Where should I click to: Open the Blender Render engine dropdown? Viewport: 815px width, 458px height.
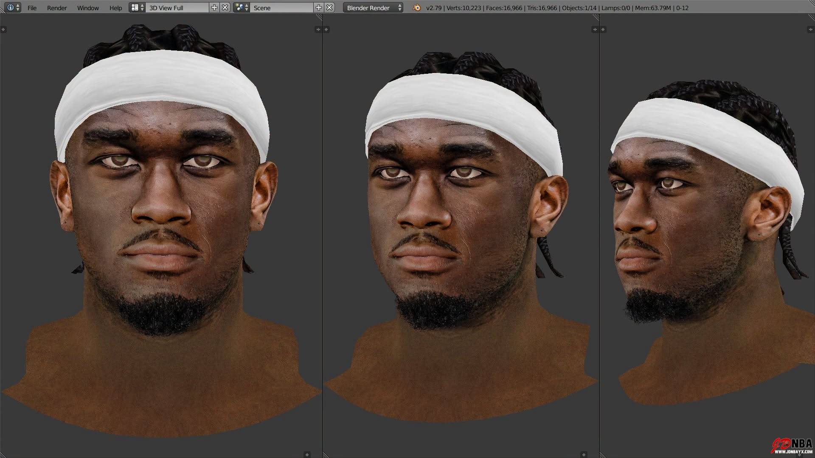coord(373,8)
